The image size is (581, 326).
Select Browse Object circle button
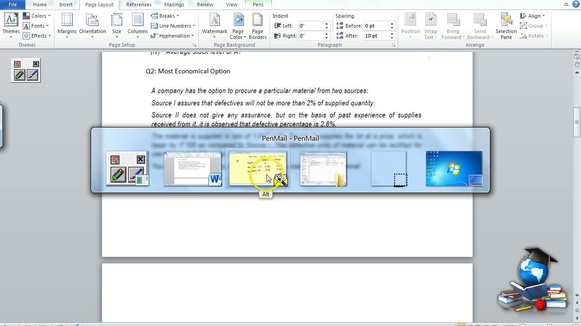pos(577,310)
